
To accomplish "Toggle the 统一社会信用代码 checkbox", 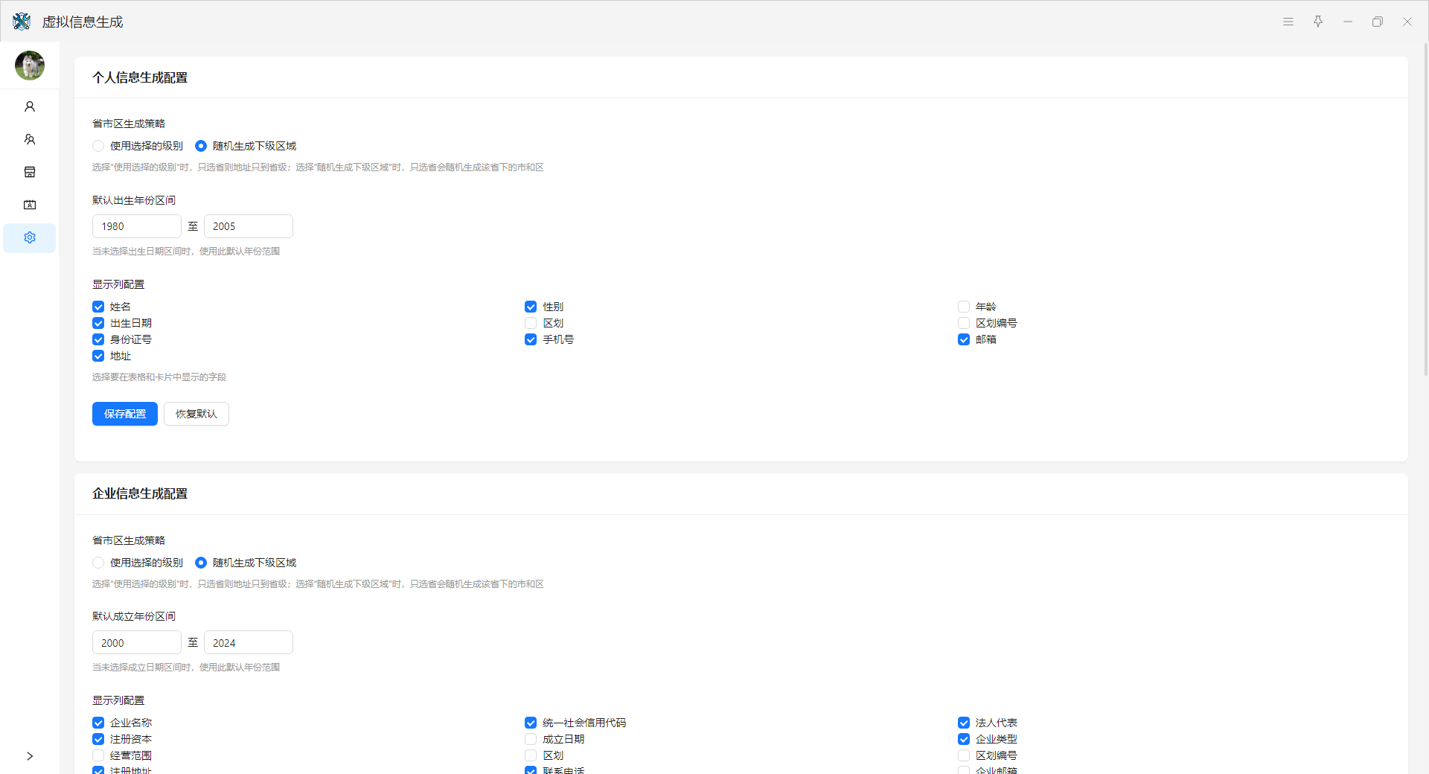I will point(531,723).
